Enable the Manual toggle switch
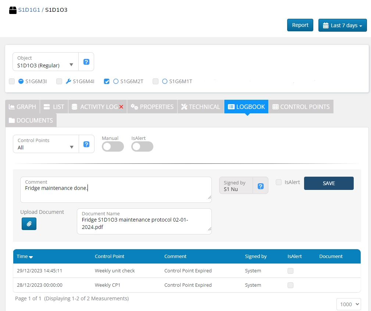 pyautogui.click(x=113, y=147)
